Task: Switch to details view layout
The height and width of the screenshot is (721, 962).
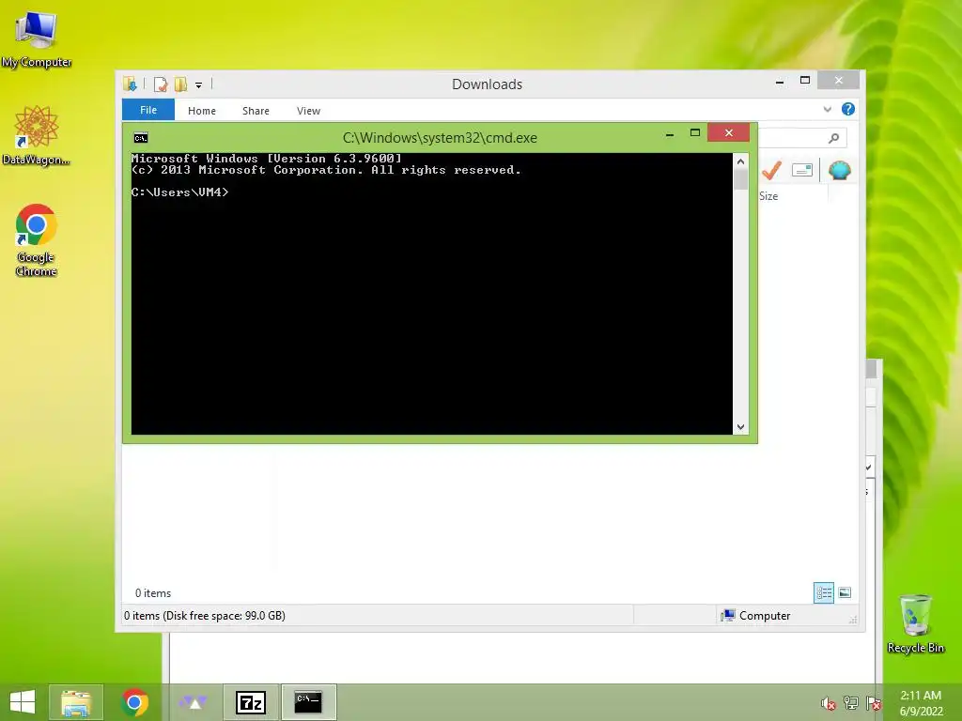Action: pyautogui.click(x=823, y=593)
